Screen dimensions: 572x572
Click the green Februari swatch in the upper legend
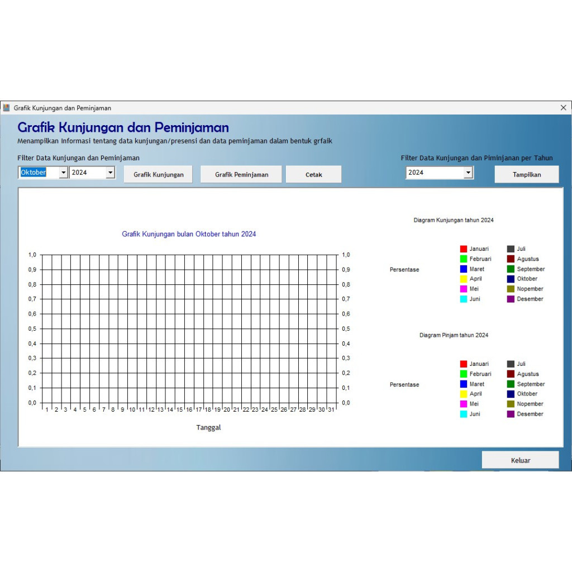point(463,259)
